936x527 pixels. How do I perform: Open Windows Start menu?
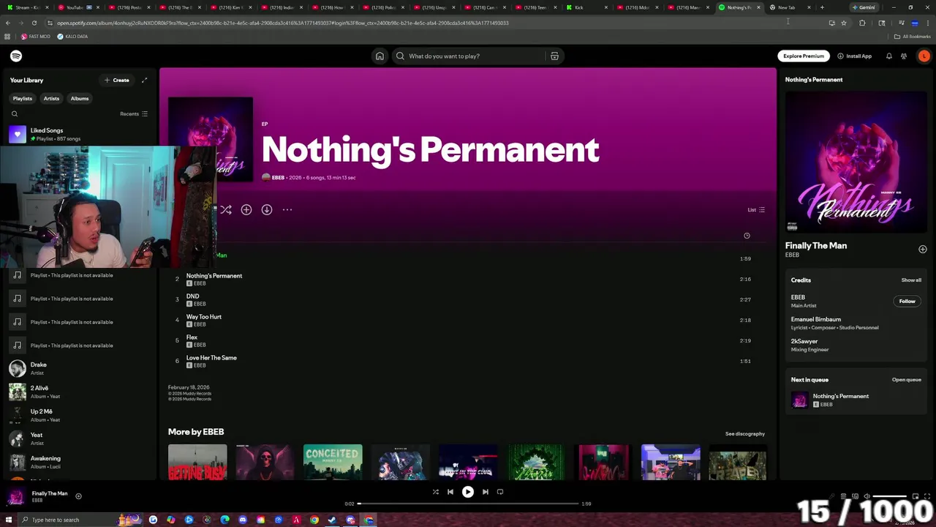click(9, 520)
